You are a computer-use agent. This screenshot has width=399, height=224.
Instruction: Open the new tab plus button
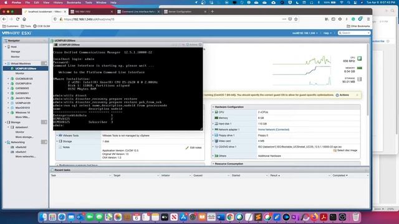(x=212, y=11)
